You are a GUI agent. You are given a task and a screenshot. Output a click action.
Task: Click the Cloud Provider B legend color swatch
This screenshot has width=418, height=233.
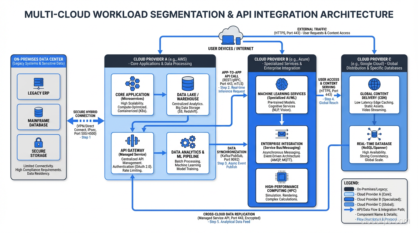349,199
